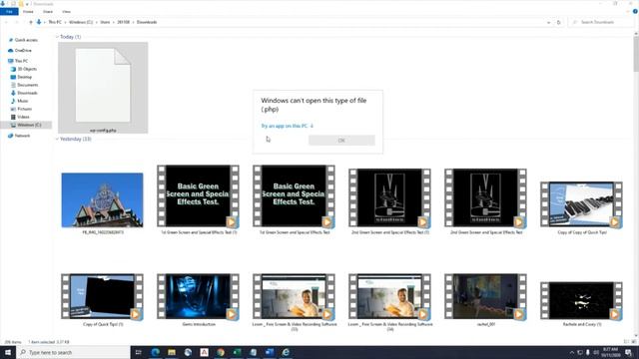Open the File ribbon tab
This screenshot has width=639, height=359.
click(x=9, y=11)
